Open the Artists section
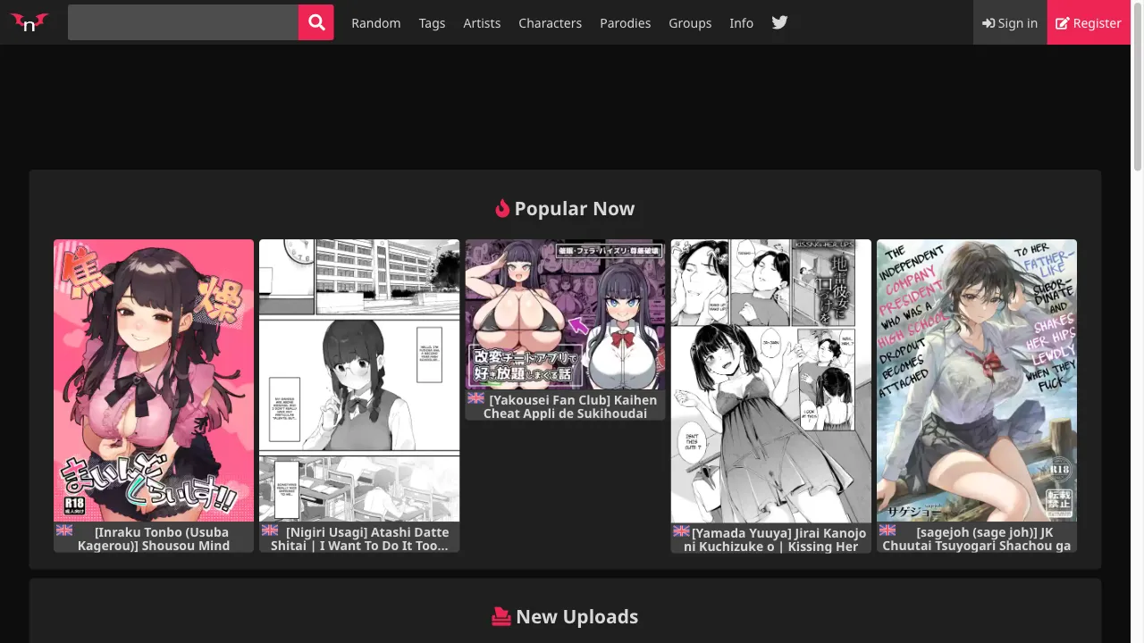Screen dimensions: 1144x643 pos(482,23)
